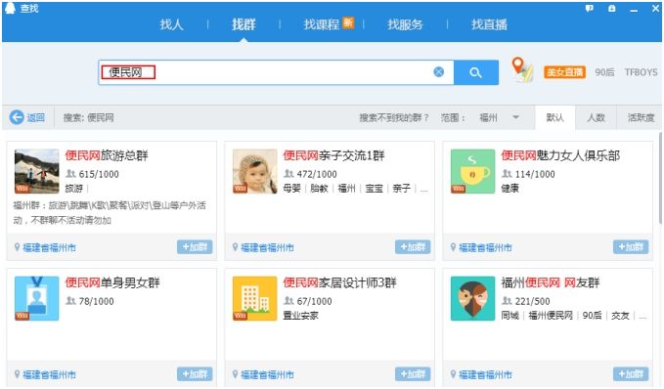Clear the search box text
The height and width of the screenshot is (389, 664).
tap(439, 72)
